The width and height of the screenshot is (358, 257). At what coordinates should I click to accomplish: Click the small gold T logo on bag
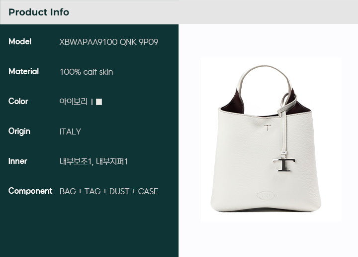268,128
